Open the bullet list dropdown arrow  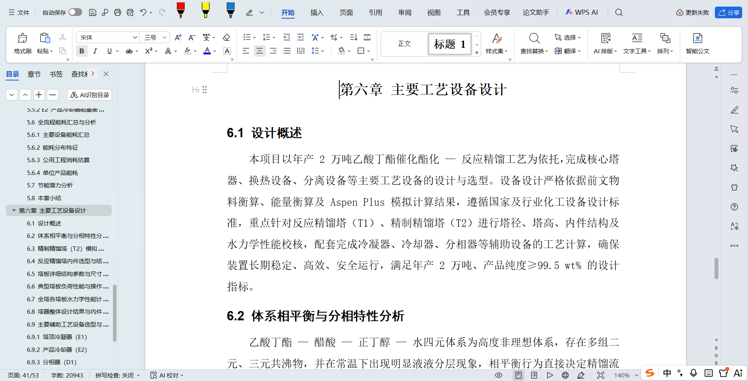[x=254, y=38]
